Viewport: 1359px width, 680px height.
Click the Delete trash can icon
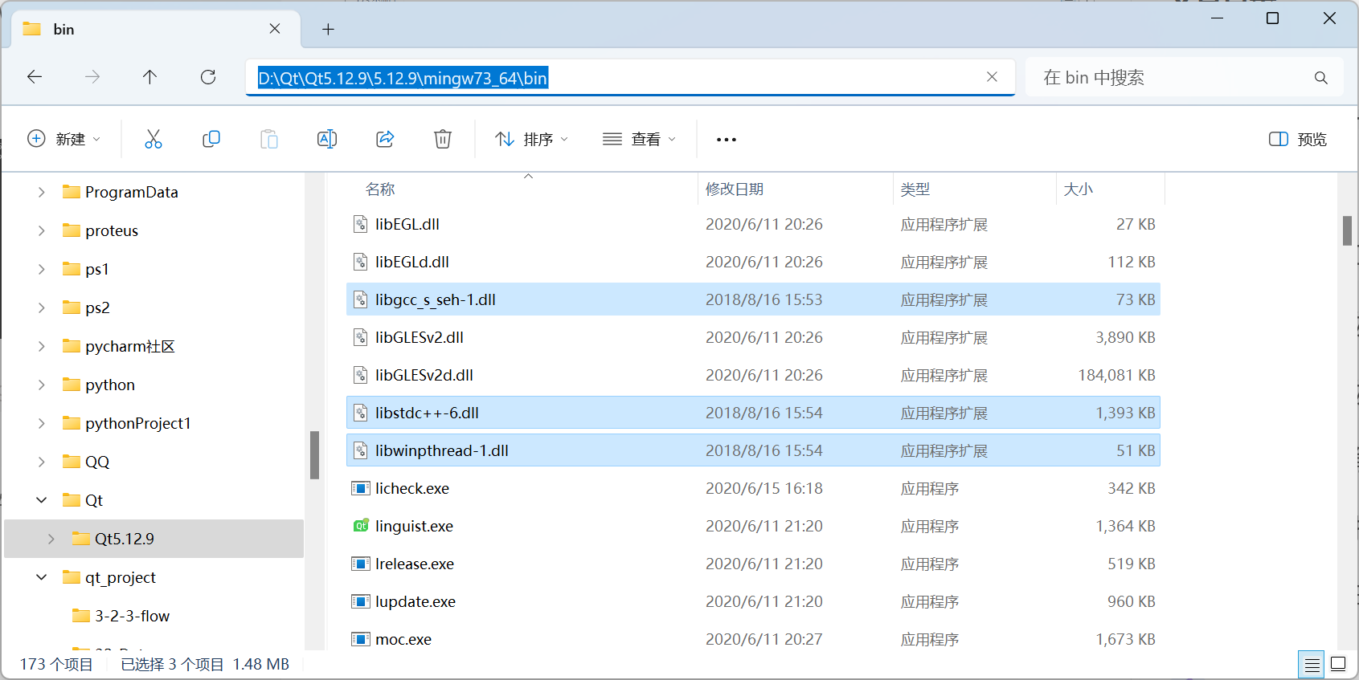[443, 139]
